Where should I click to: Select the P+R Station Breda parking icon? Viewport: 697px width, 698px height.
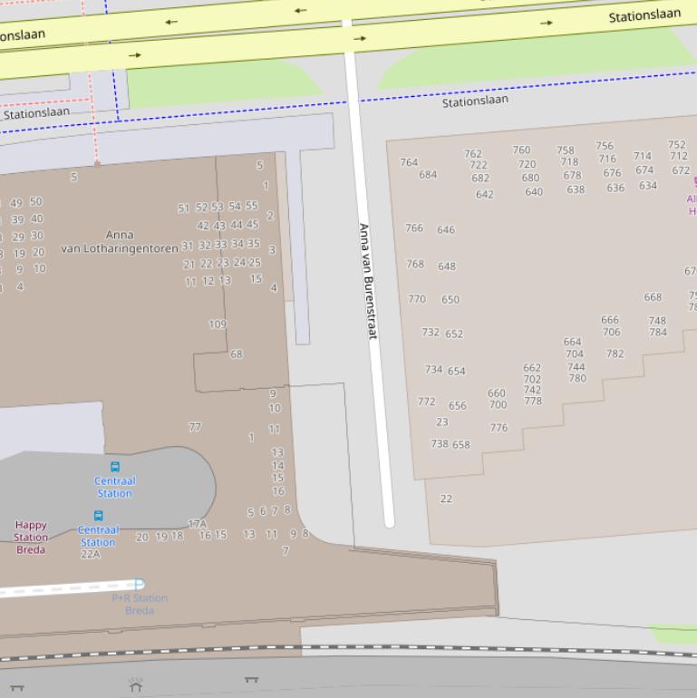click(x=139, y=585)
